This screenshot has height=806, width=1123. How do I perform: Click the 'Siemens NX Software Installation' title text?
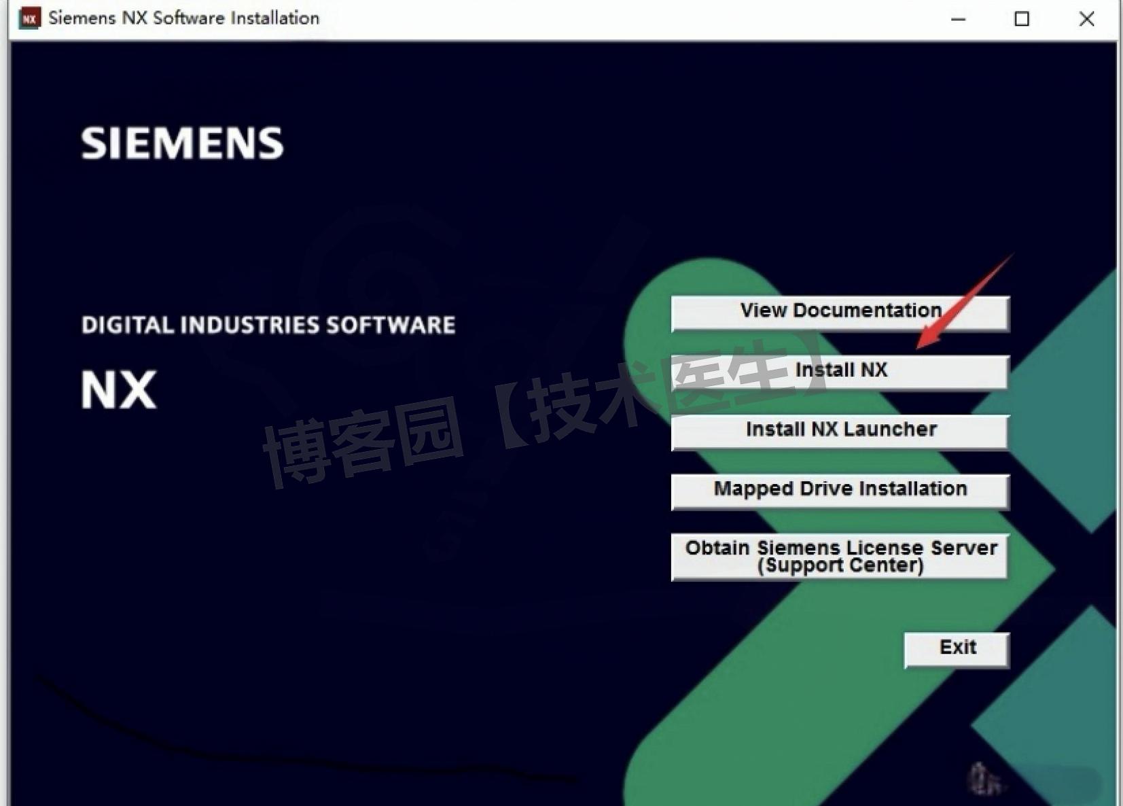[x=183, y=18]
